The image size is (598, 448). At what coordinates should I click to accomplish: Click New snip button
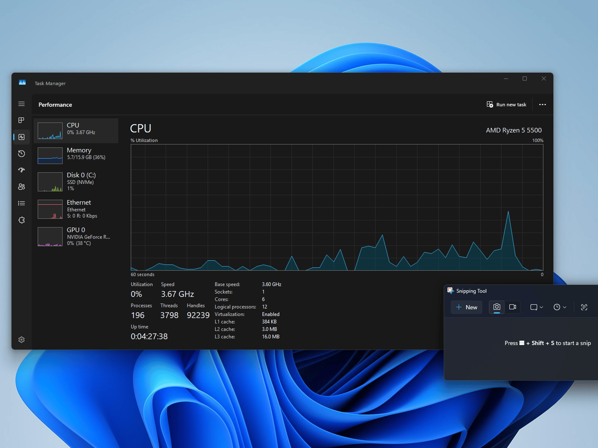click(x=466, y=307)
